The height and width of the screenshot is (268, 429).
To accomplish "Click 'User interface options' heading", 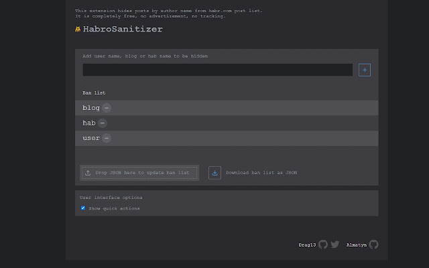I will tap(111, 198).
